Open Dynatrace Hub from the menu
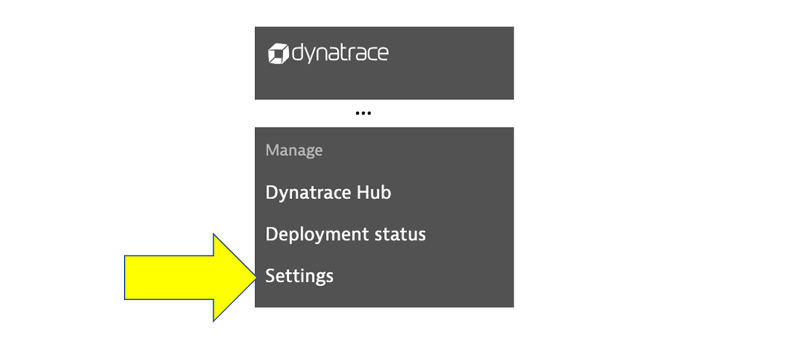Viewport: 798px width, 352px height. pos(328,193)
